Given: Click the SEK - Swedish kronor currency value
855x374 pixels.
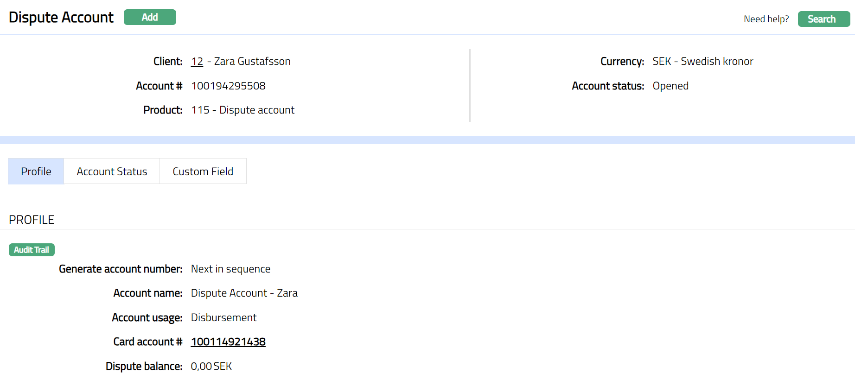Looking at the screenshot, I should (702, 62).
